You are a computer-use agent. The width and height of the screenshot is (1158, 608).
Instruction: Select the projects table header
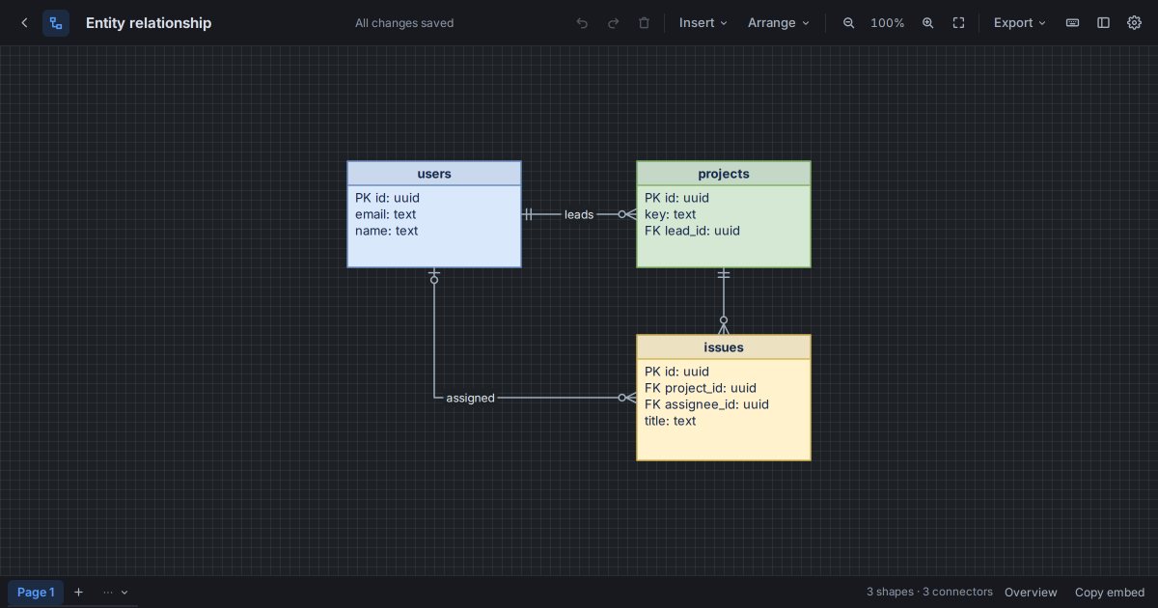724,174
